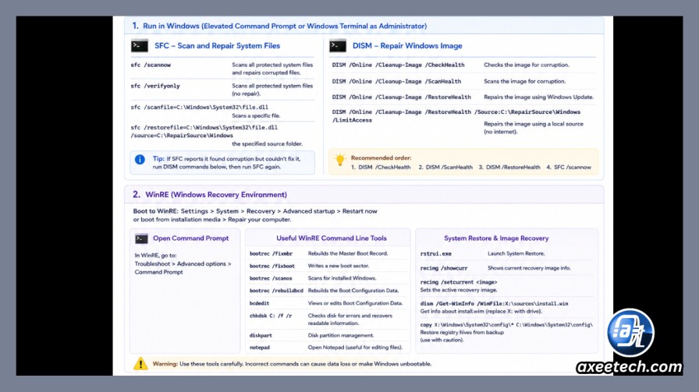Click the 'sfc /scannow' command
The height and width of the screenshot is (392, 699).
point(151,65)
